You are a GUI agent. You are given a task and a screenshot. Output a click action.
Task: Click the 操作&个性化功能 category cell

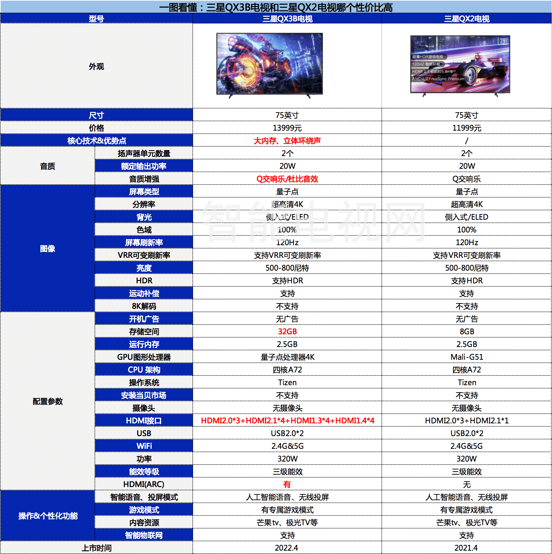(48, 516)
